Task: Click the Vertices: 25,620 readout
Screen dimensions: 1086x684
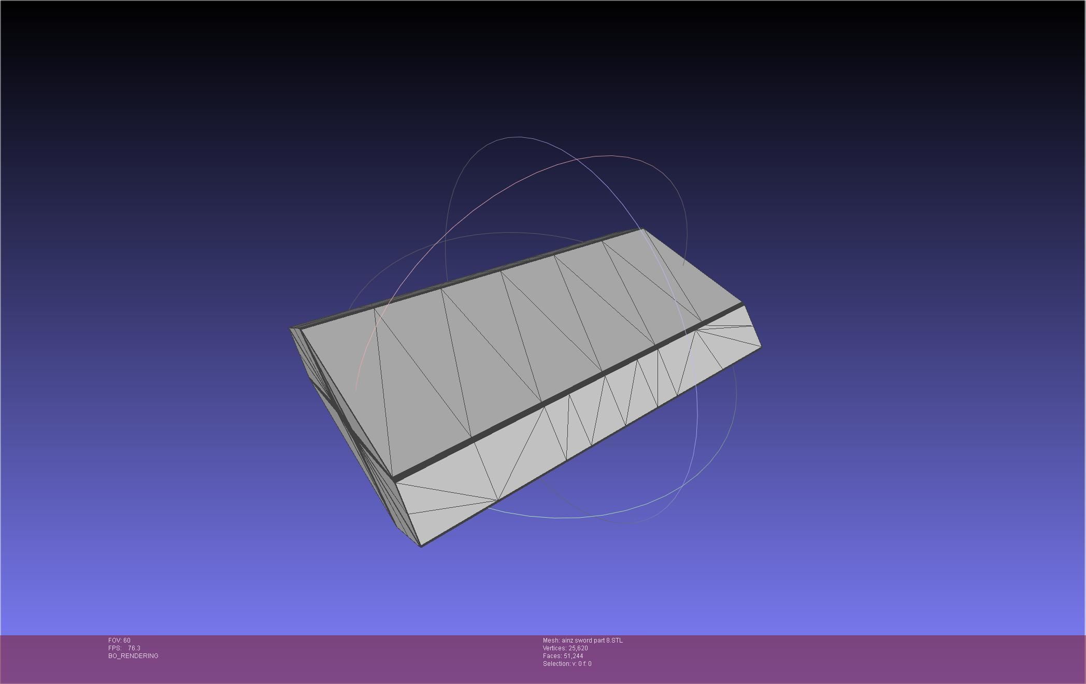Action: tap(565, 648)
